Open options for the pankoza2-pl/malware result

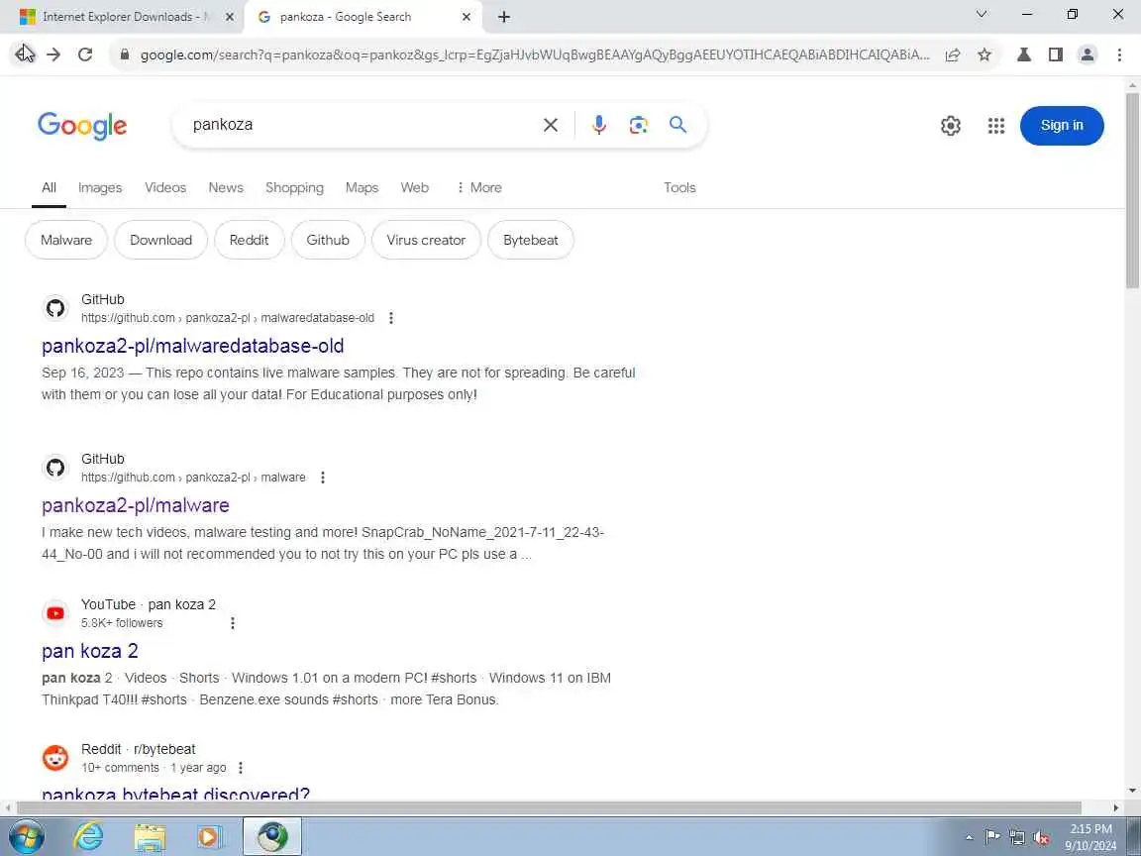(322, 478)
